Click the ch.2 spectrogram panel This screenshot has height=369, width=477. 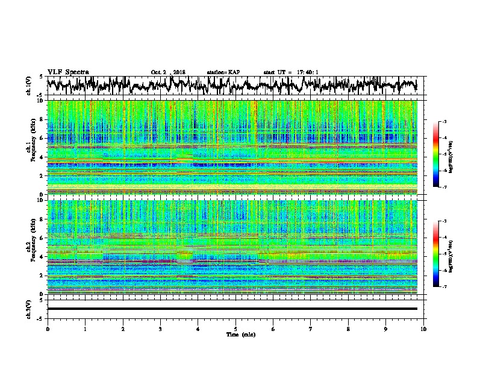232,247
